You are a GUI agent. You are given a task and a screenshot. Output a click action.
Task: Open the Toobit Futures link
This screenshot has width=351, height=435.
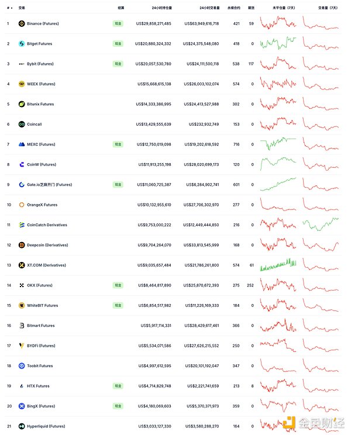[x=40, y=366]
